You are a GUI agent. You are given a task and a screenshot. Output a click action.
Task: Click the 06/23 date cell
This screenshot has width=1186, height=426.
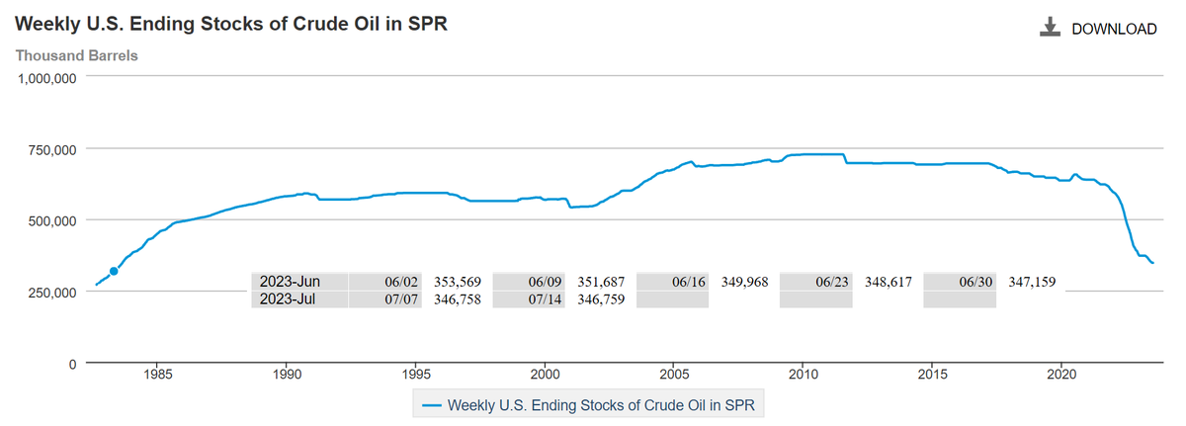(815, 282)
